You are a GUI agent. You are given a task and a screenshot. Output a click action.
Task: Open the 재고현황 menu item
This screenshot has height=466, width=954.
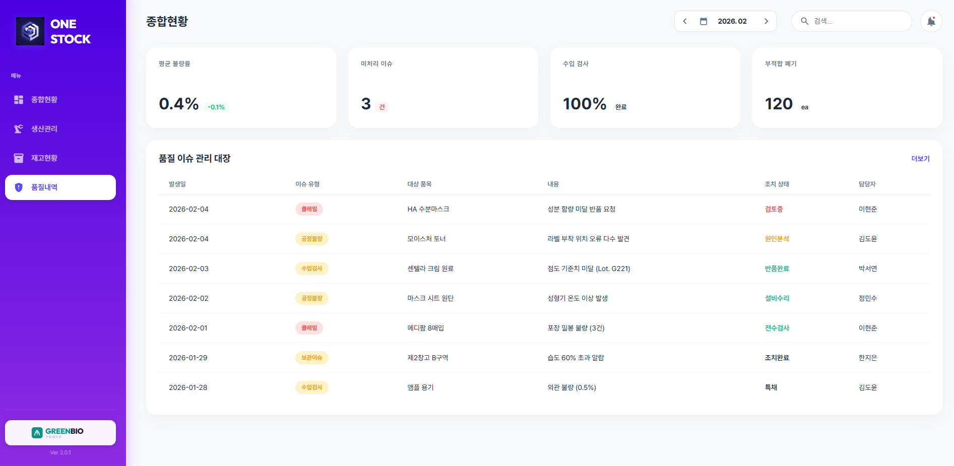pyautogui.click(x=44, y=158)
